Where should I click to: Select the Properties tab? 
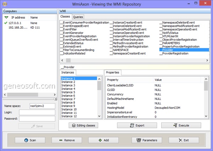pyautogui.click(x=113, y=72)
